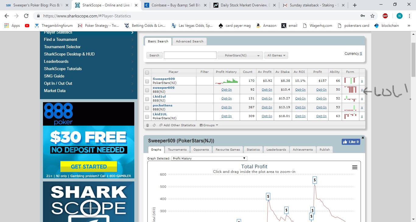Open SharkScope Tutorials in the sidebar
This screenshot has width=416, height=222.
click(x=63, y=69)
